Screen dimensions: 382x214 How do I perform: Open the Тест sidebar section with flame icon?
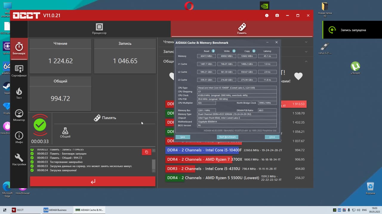(19, 93)
